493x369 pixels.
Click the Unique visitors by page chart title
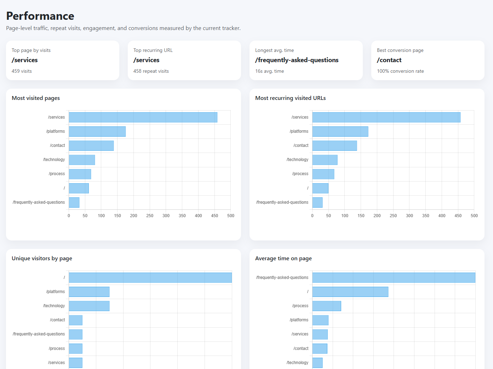[42, 258]
